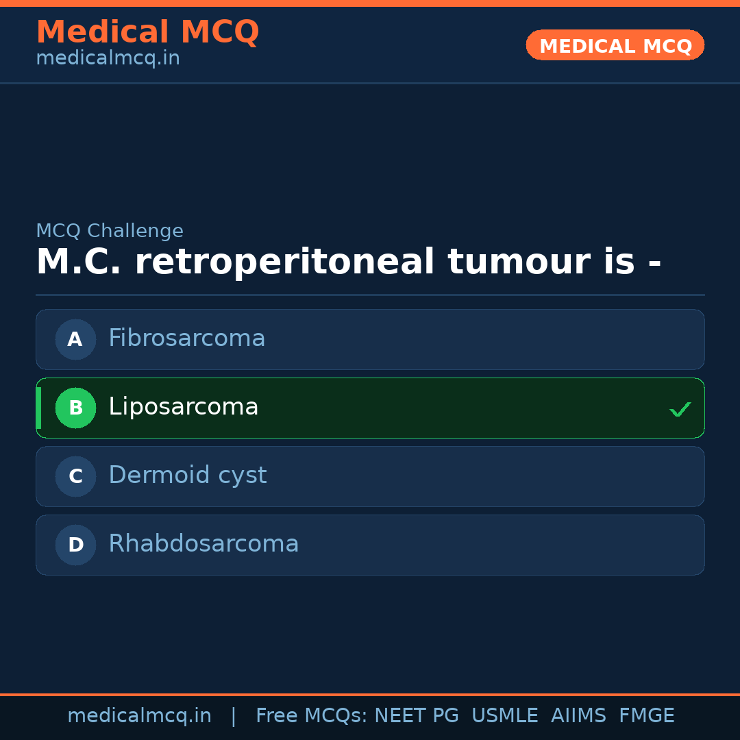740x740 pixels.
Task: Visit the medicalmcq.in footer link
Action: [139, 715]
